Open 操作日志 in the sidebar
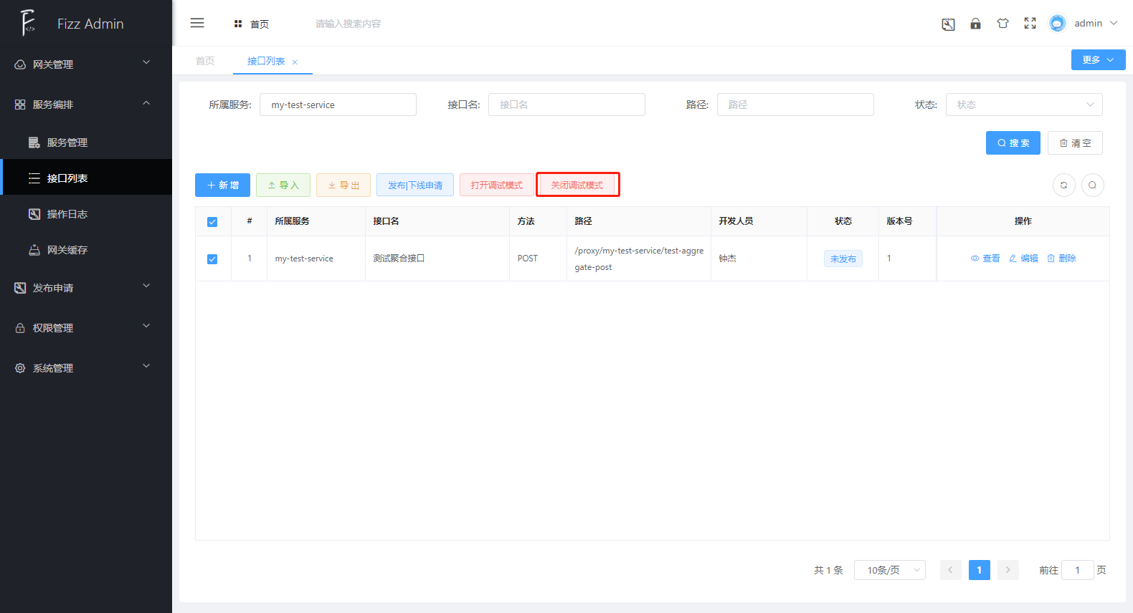Image resolution: width=1133 pixels, height=613 pixels. [86, 214]
